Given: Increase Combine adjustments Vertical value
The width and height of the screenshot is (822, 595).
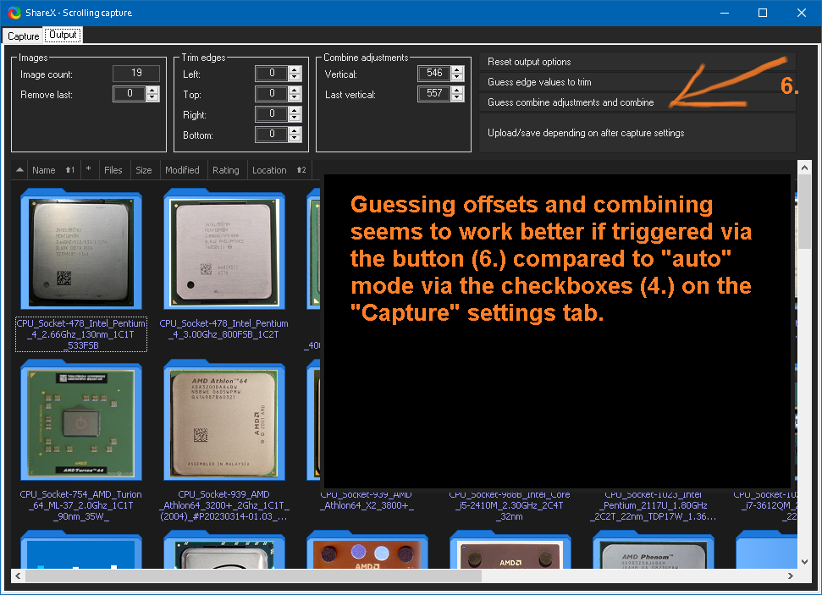Looking at the screenshot, I should point(458,69).
